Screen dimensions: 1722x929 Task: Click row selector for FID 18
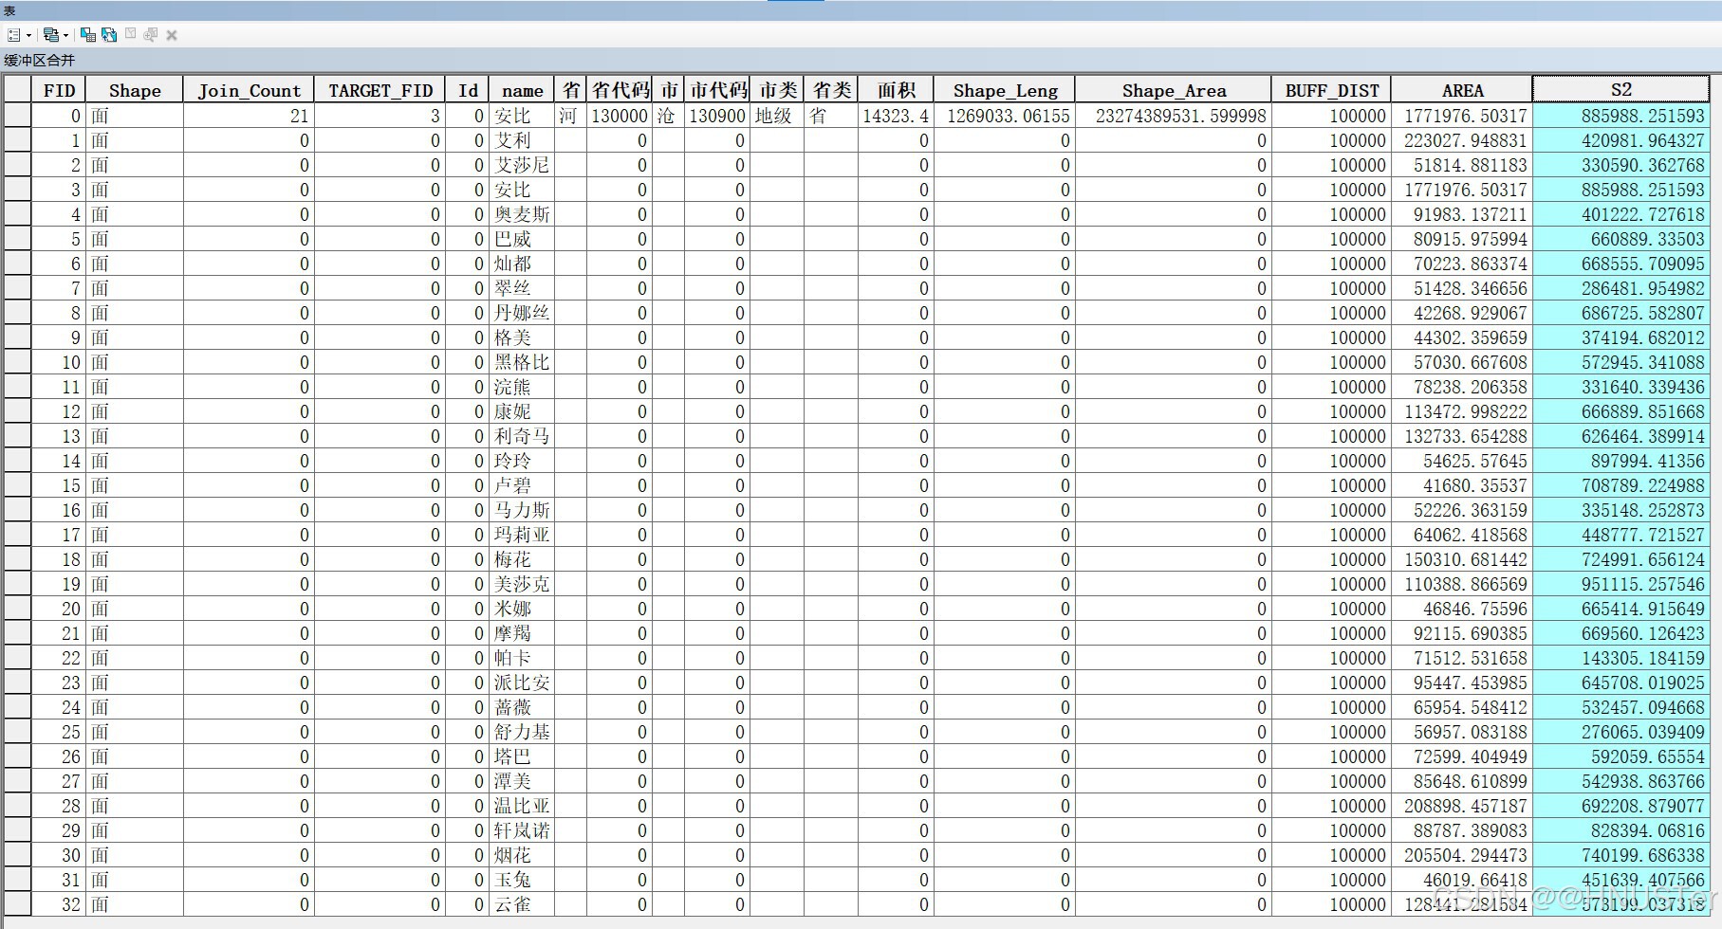point(17,559)
